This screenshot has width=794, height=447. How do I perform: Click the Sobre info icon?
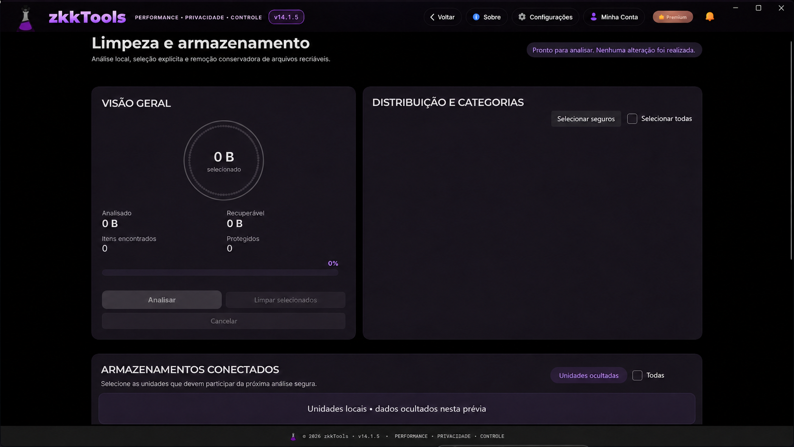pos(476,17)
